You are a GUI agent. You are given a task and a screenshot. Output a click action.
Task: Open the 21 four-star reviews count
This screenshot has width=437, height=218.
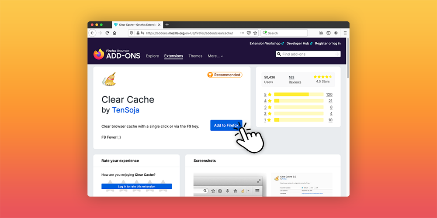(330, 101)
